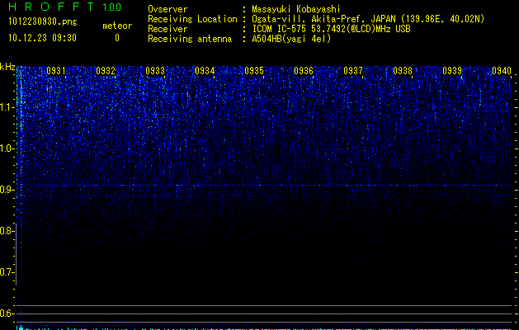Click the 0933 time marker
The width and height of the screenshot is (519, 330).
155,71
